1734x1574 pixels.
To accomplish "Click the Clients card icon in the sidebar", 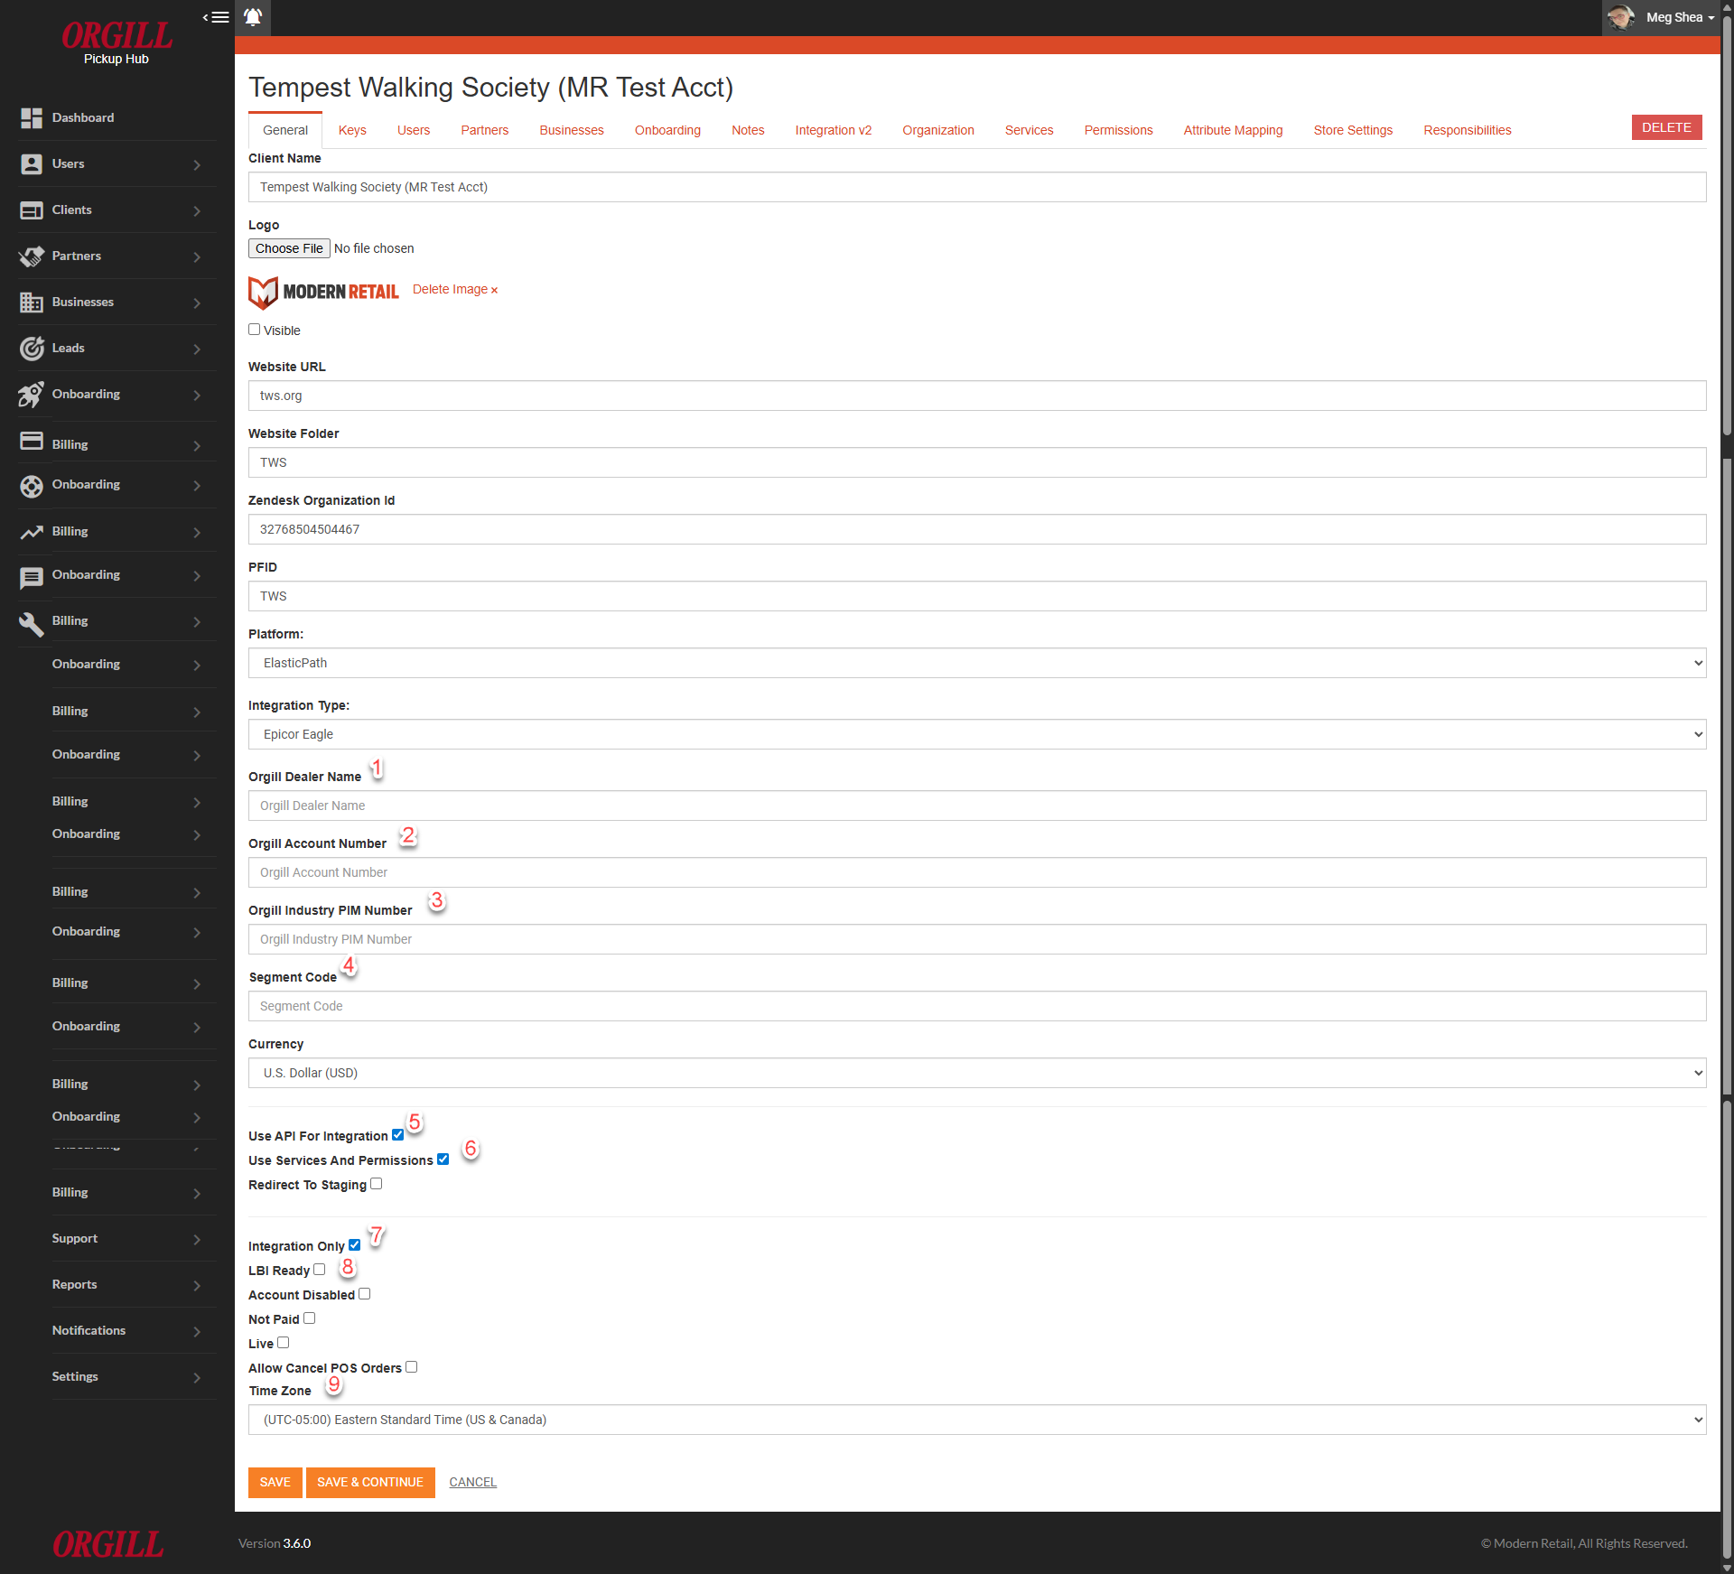I will point(32,210).
